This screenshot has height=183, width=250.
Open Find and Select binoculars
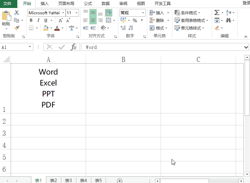coord(228,20)
